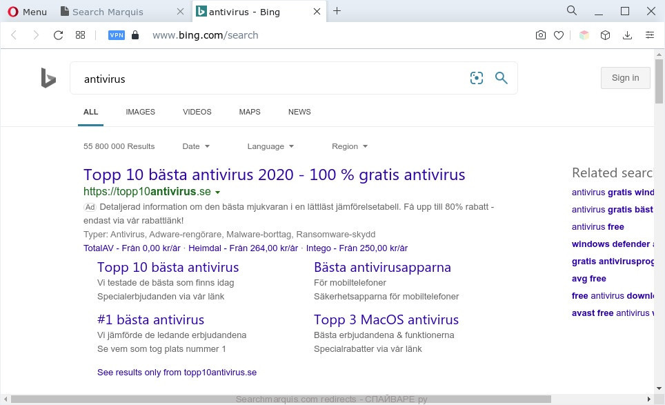The height and width of the screenshot is (405, 665).
Task: Take a snapshot with camera icon
Action: (541, 35)
